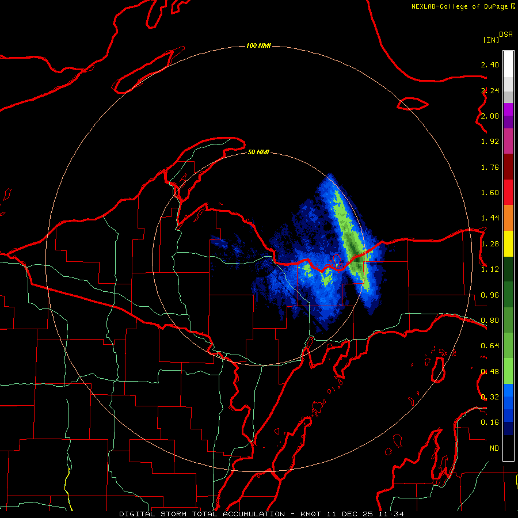Select the 0.16 legend value
The image size is (518, 518).
pyautogui.click(x=490, y=422)
